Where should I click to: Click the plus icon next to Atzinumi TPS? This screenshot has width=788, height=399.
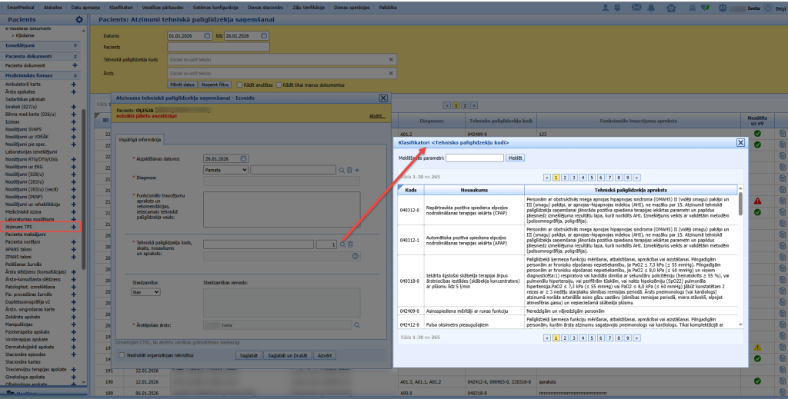[74, 227]
